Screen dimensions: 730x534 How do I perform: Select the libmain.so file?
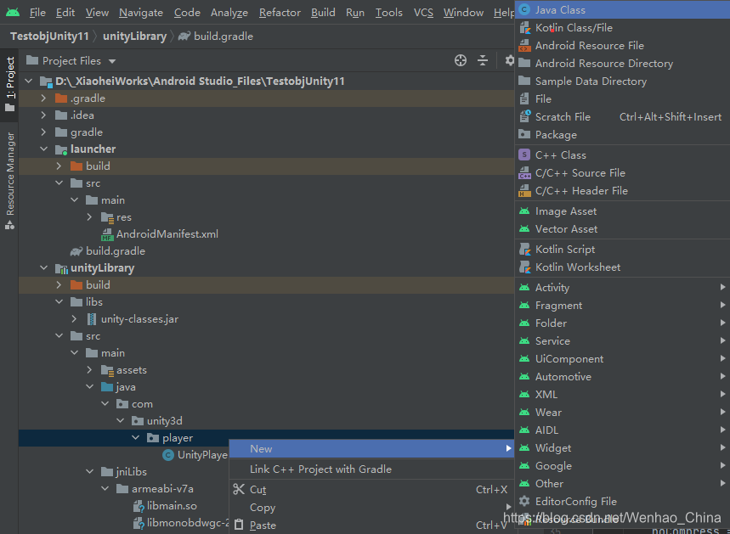165,506
